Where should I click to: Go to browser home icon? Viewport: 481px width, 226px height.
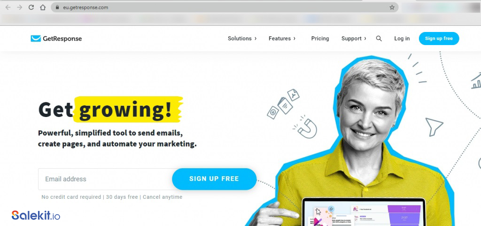click(43, 8)
